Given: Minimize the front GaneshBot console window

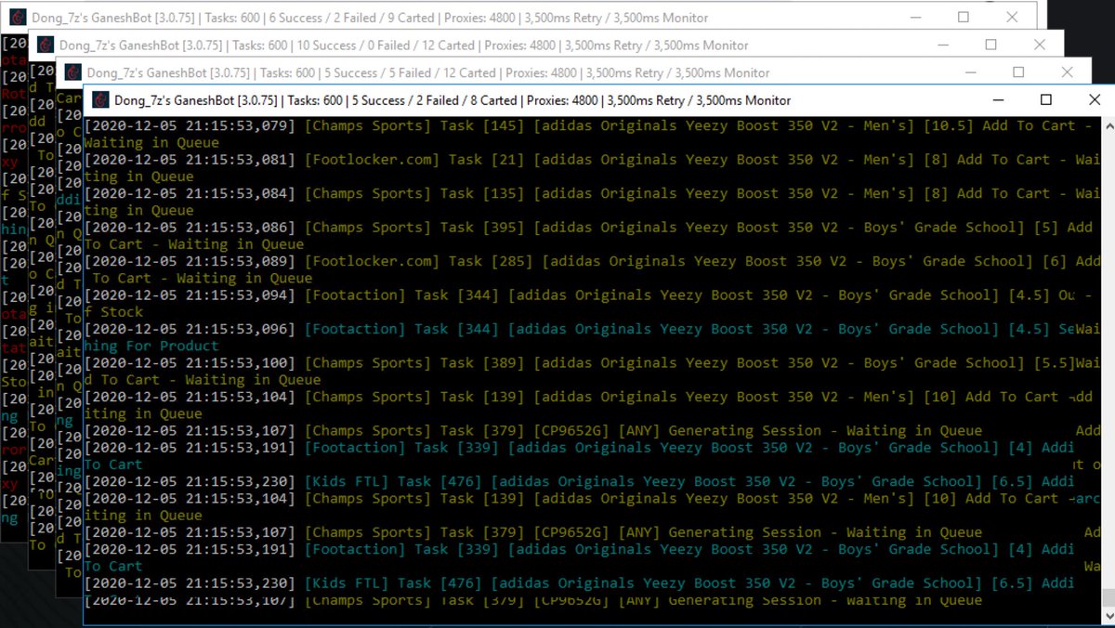Looking at the screenshot, I should [x=998, y=99].
